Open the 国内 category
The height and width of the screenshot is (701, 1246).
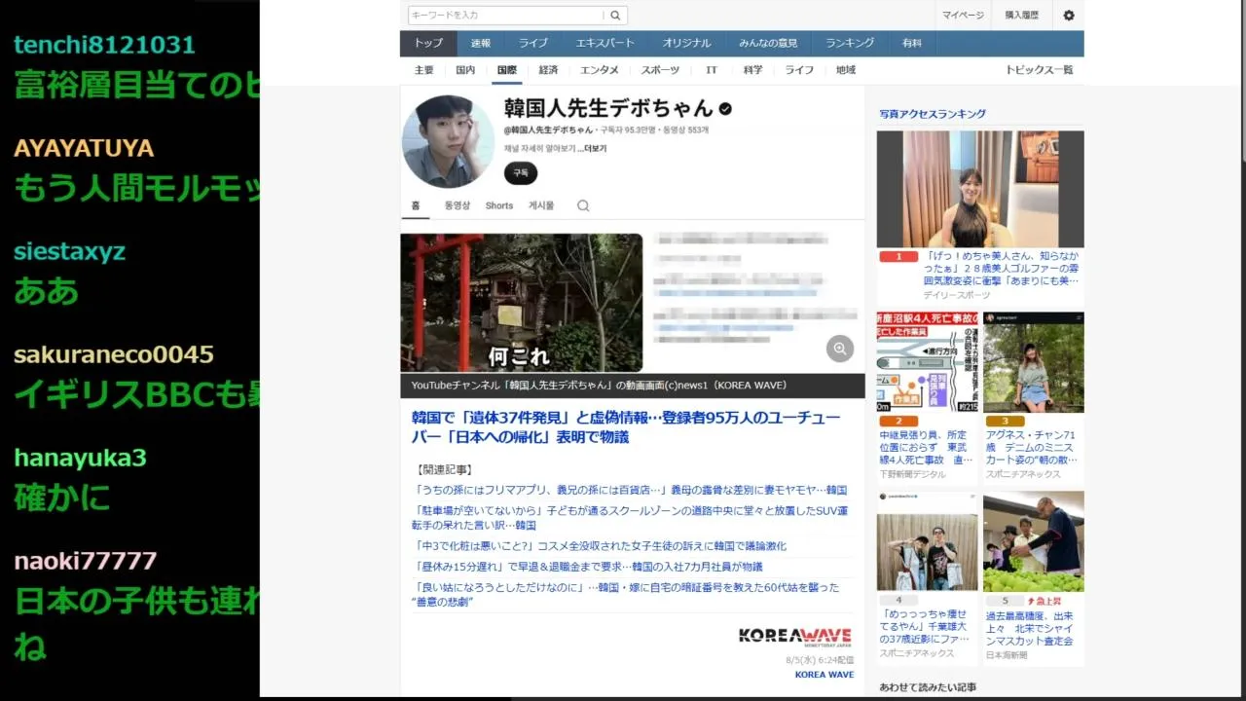click(x=465, y=70)
